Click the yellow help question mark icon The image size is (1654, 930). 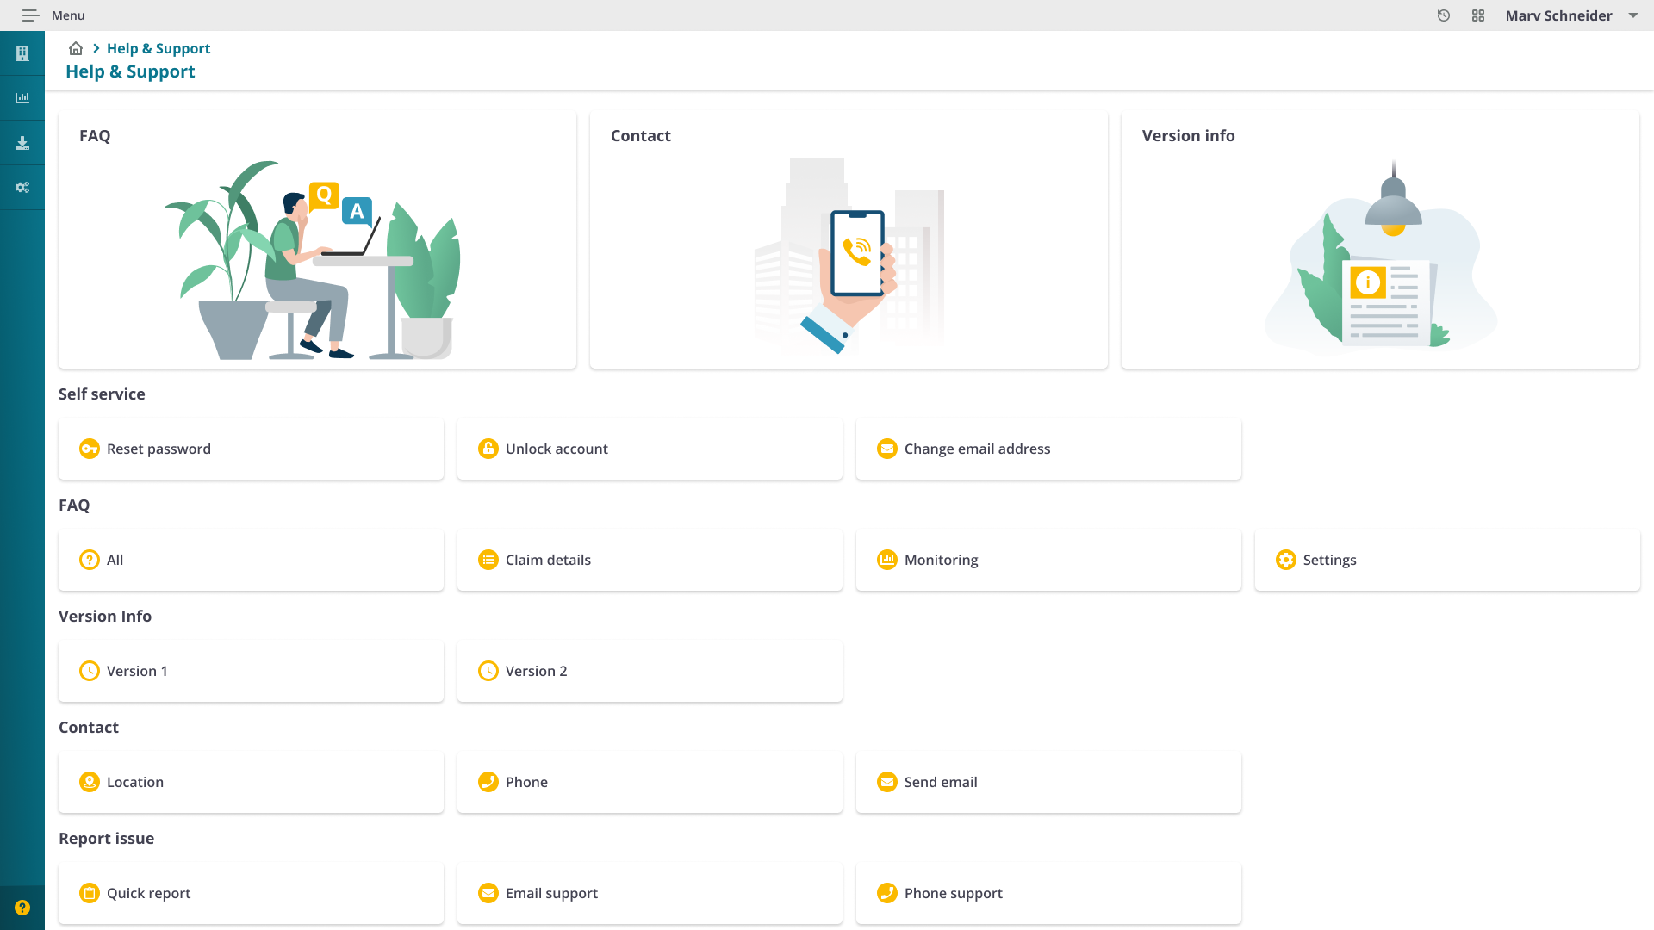[22, 908]
